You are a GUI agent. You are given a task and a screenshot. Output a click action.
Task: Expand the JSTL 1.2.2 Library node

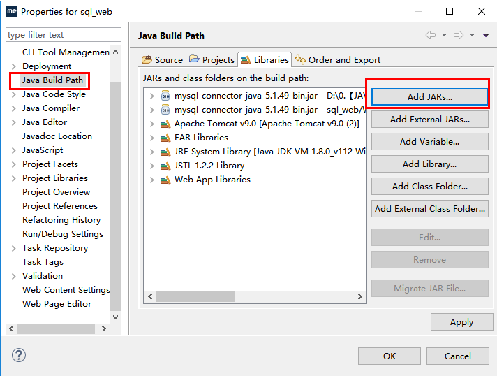pyautogui.click(x=152, y=166)
